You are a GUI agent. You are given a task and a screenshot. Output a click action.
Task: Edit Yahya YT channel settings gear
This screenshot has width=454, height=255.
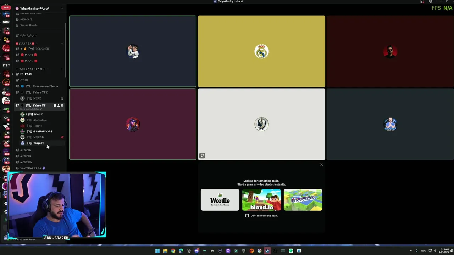pos(62,106)
